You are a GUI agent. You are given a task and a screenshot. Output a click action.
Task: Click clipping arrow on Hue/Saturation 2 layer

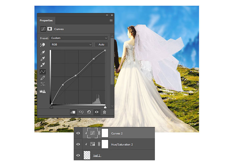86,144
